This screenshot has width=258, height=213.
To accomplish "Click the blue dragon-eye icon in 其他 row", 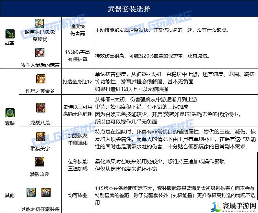I will 31,192.
